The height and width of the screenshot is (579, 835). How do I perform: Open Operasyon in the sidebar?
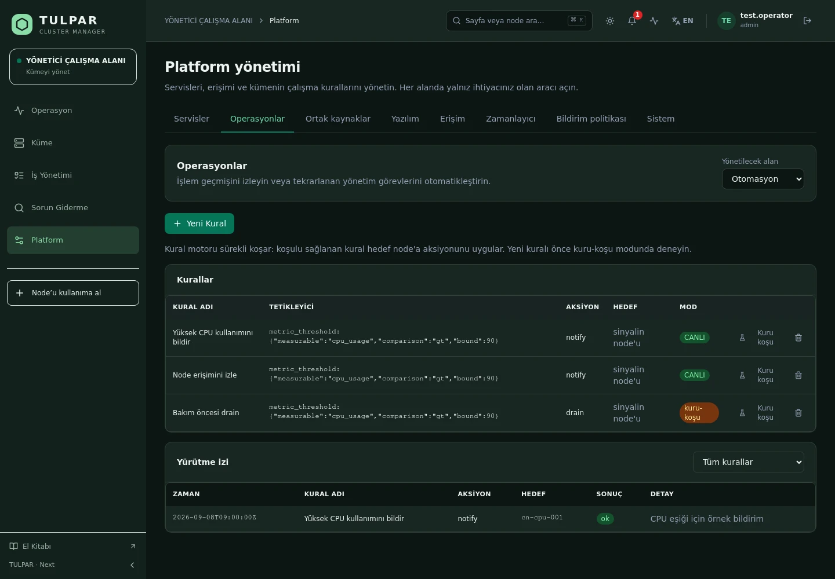73,111
